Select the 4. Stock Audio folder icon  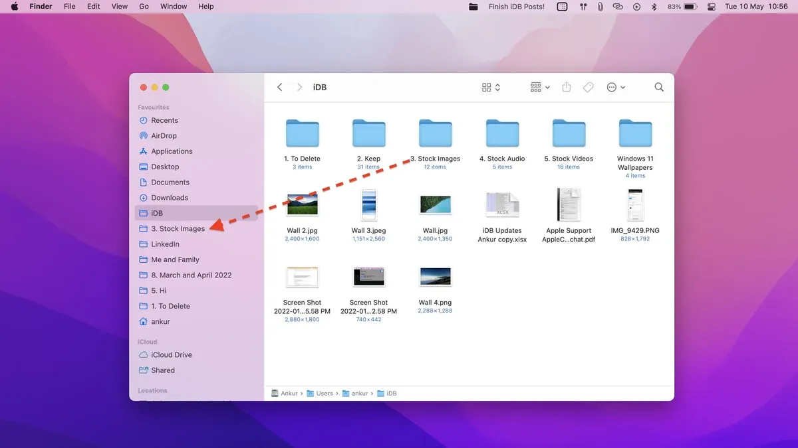[x=502, y=133]
